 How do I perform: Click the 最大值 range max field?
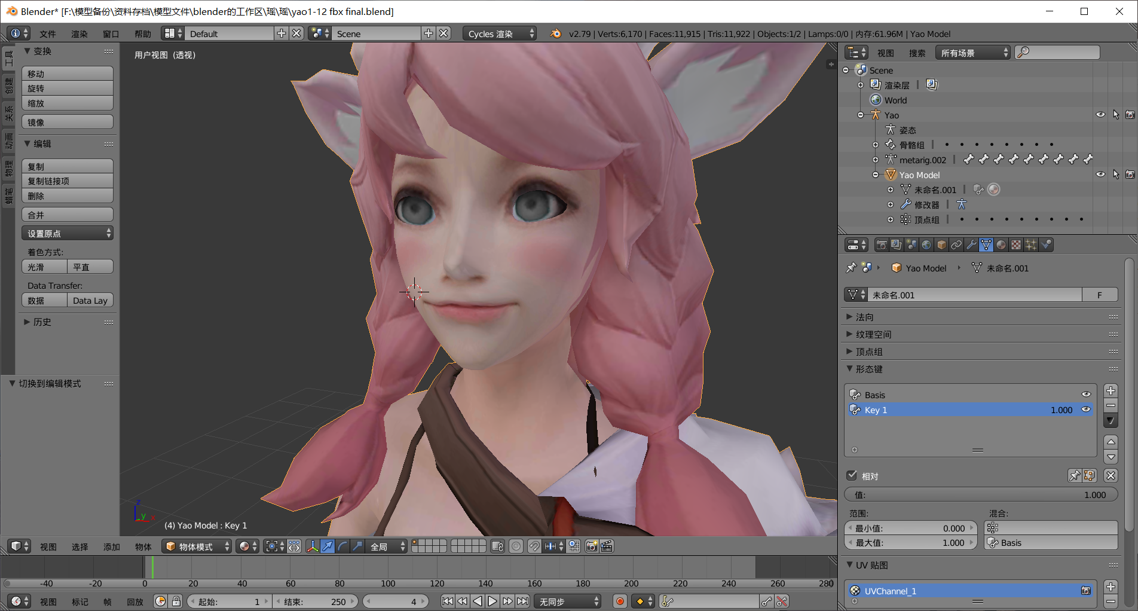point(910,542)
